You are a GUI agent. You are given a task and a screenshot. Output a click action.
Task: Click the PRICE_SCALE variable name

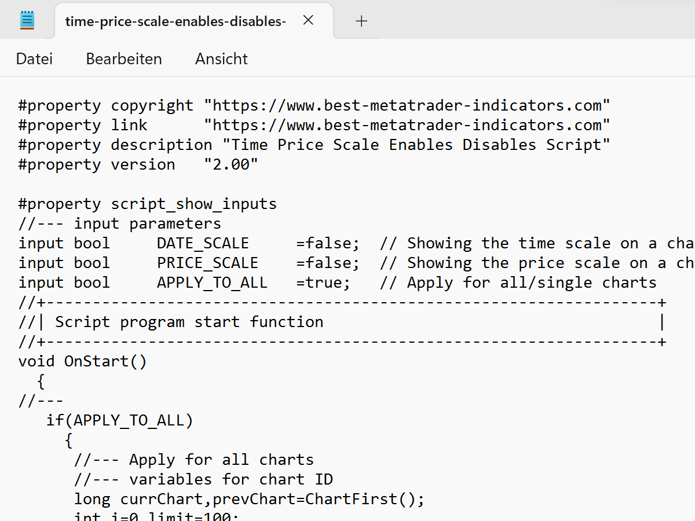[207, 263]
